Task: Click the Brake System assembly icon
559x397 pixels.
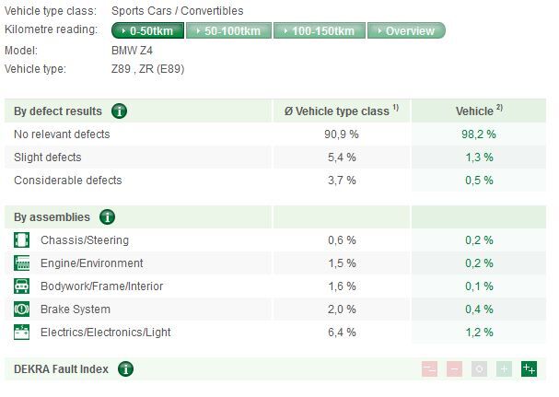Action: pyautogui.click(x=22, y=309)
